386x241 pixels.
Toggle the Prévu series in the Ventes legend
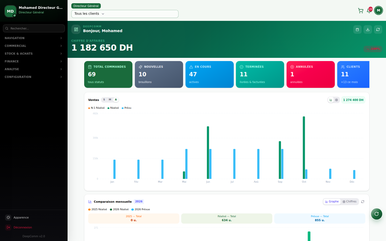[x=127, y=108]
